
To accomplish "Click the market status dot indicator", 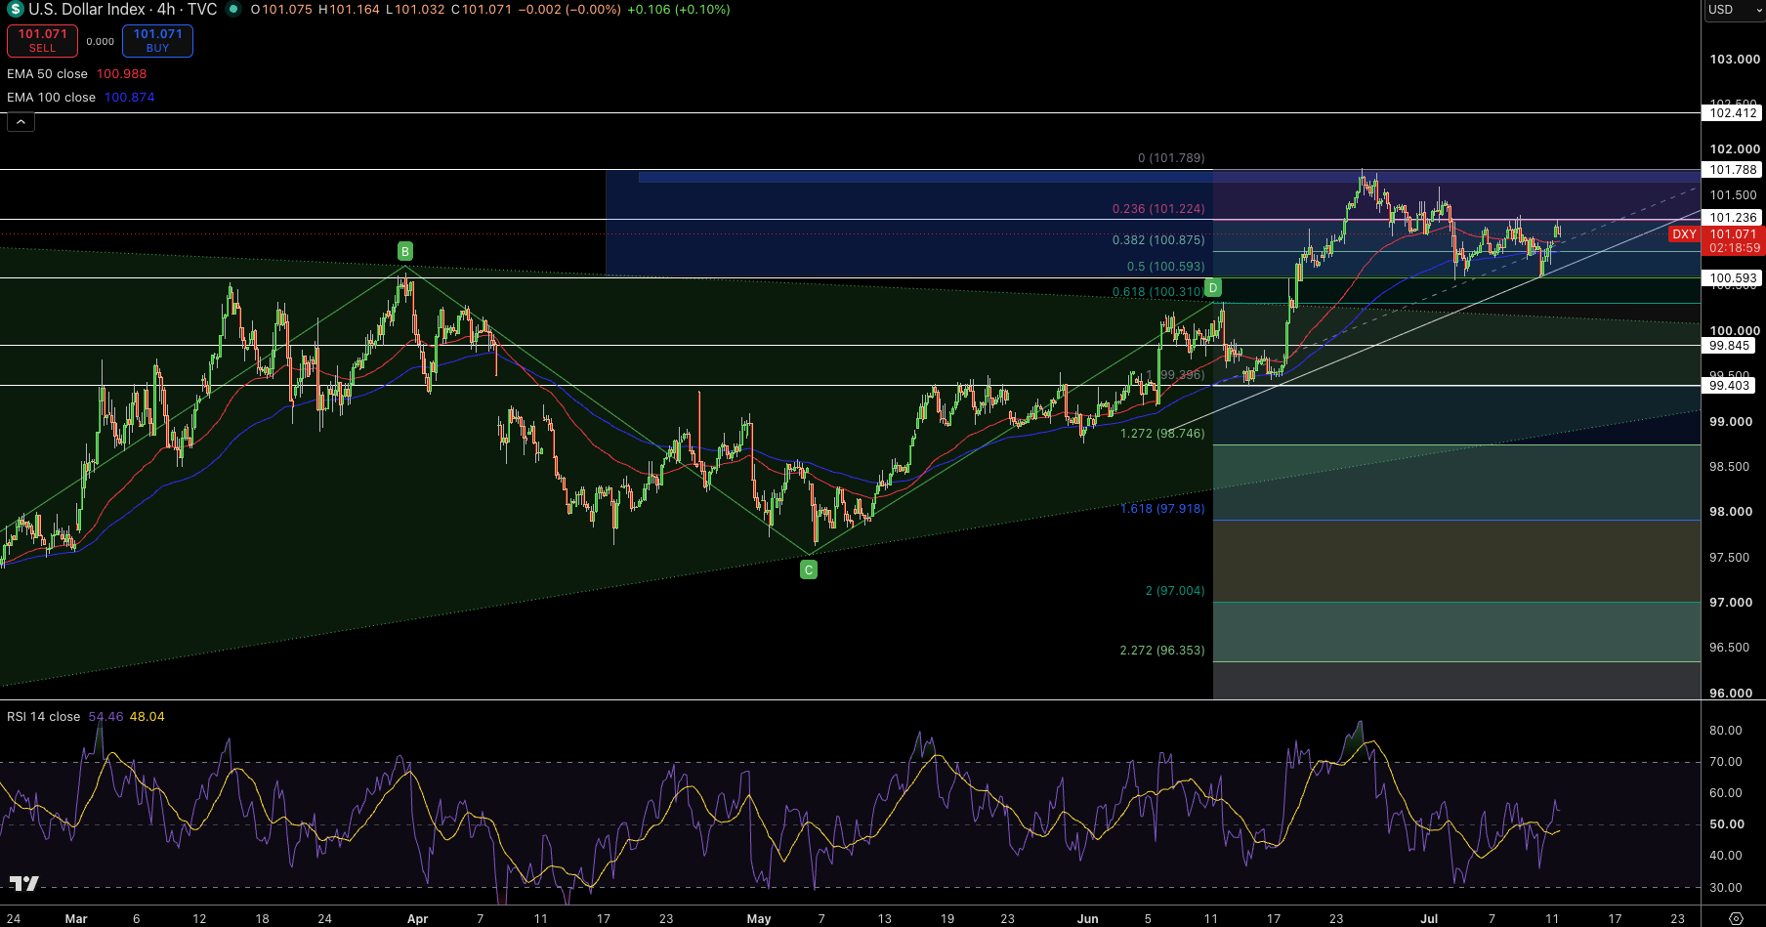I will click(233, 10).
